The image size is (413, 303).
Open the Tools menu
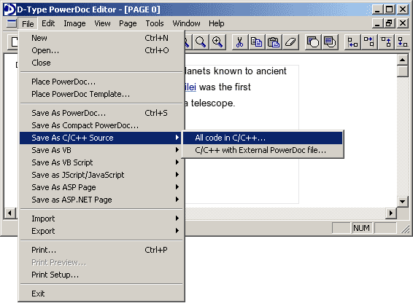(155, 23)
